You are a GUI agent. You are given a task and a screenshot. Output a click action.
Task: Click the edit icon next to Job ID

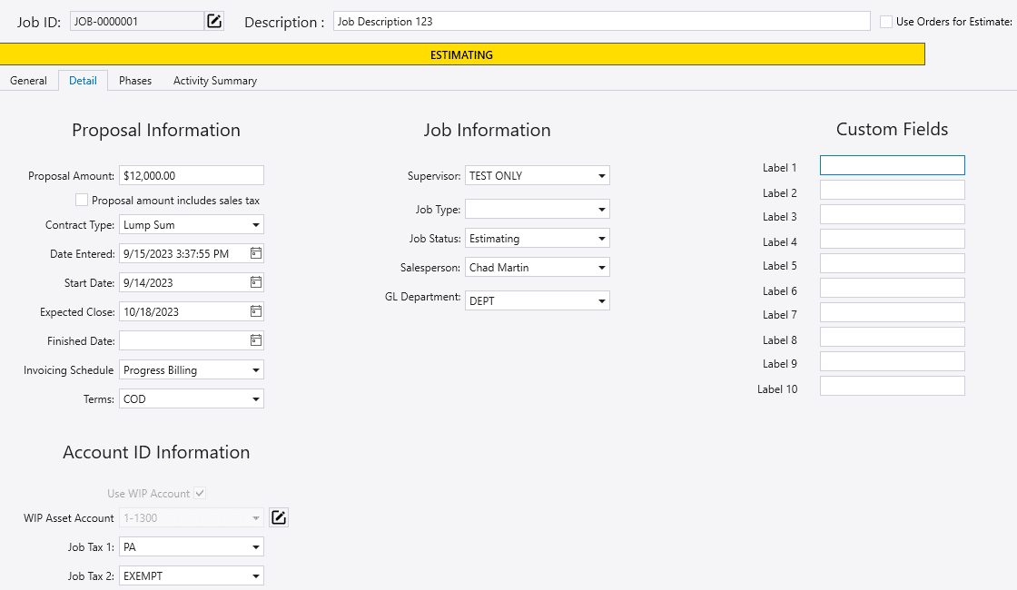coord(214,21)
